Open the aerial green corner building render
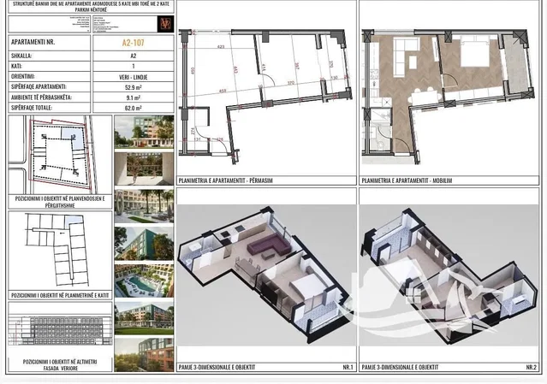This screenshot has width=547, height=384. point(144,244)
